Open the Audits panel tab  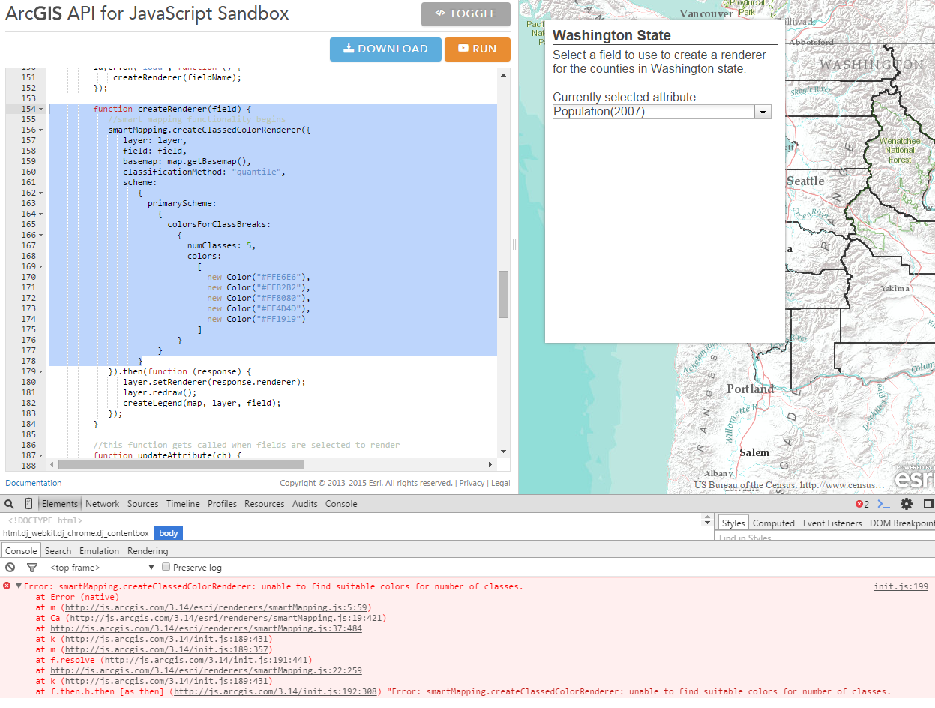click(305, 504)
